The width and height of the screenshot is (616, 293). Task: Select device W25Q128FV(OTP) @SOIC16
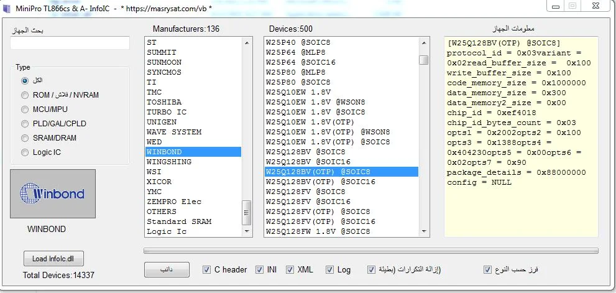(x=341, y=222)
